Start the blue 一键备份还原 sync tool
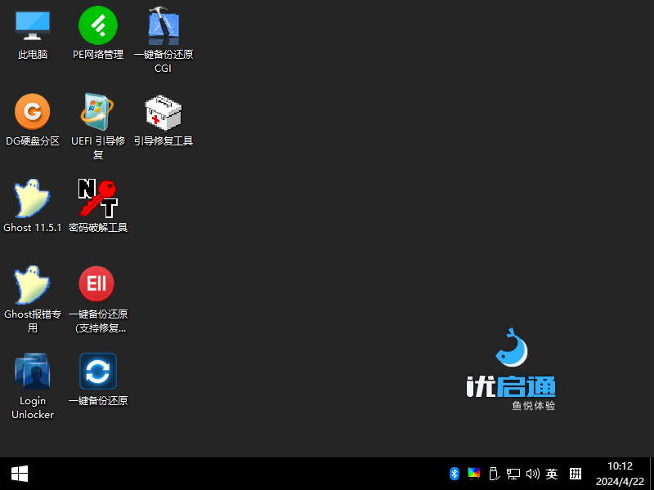This screenshot has width=654, height=490. click(x=96, y=369)
